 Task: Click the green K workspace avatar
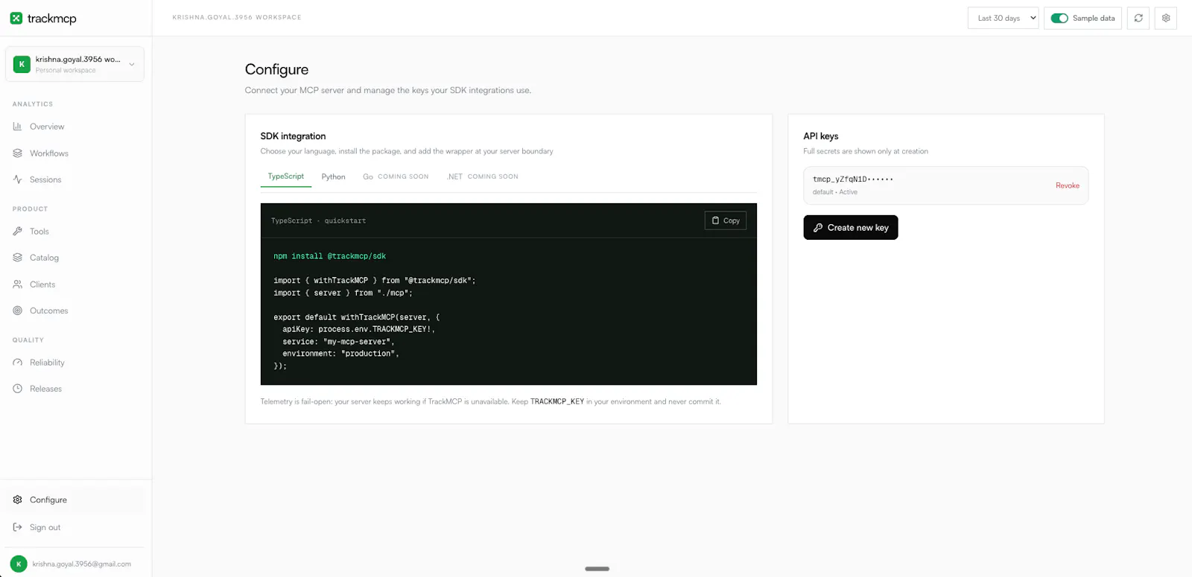(22, 64)
